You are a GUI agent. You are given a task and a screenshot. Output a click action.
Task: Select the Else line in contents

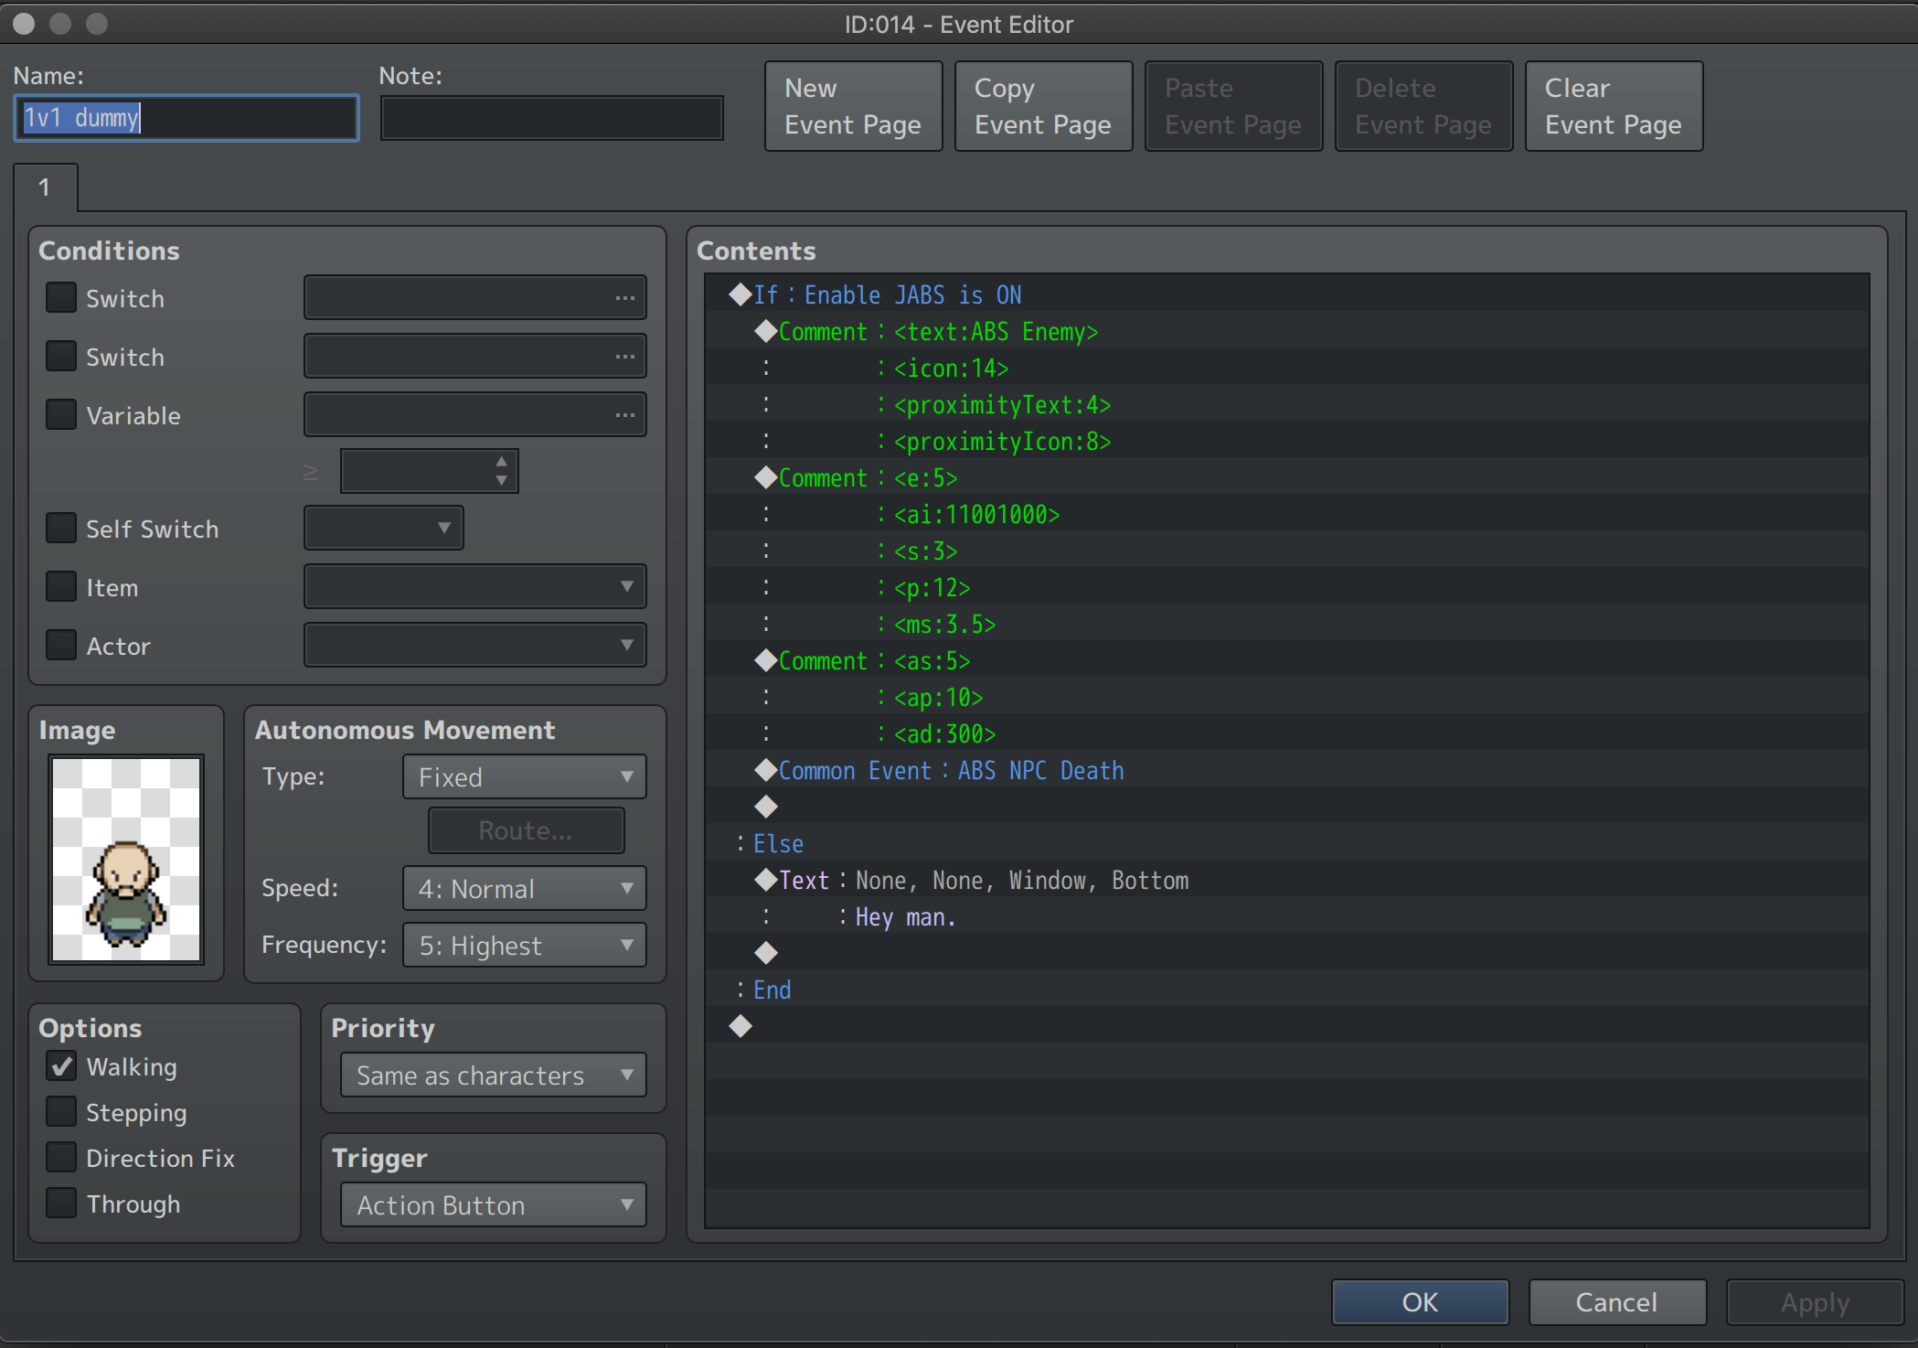(1287, 843)
